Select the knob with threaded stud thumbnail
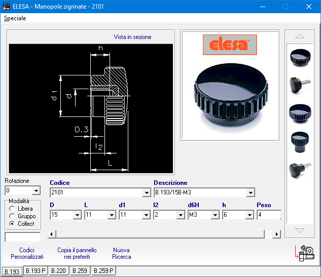This screenshot has width=321, height=277. (300, 85)
